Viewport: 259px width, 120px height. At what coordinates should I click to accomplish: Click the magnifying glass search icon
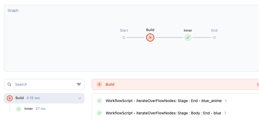click(x=9, y=84)
